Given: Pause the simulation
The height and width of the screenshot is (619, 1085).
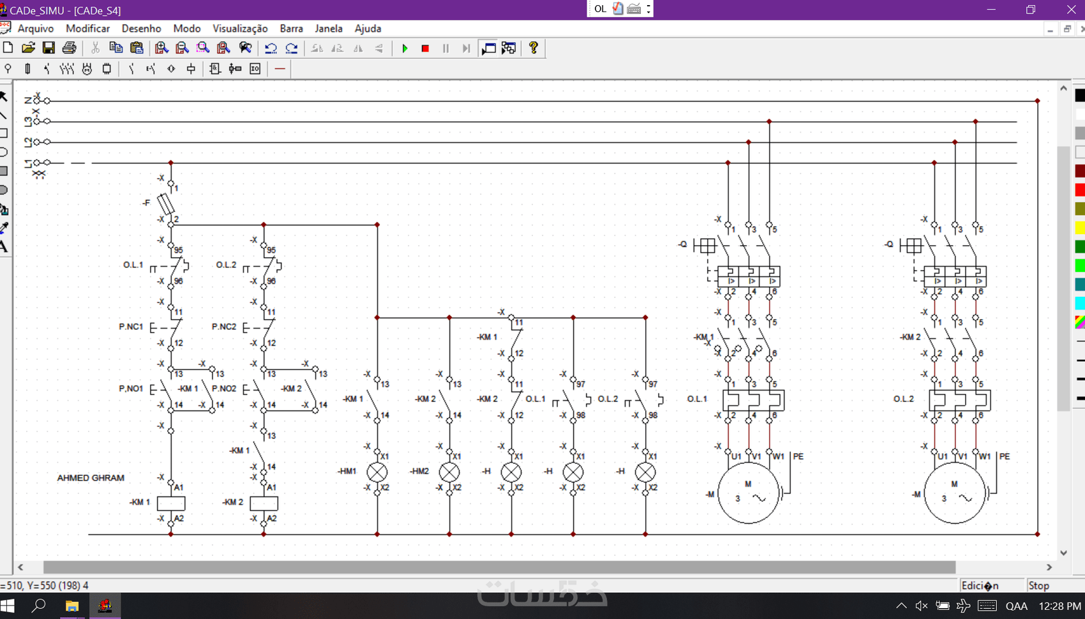Looking at the screenshot, I should 445,48.
